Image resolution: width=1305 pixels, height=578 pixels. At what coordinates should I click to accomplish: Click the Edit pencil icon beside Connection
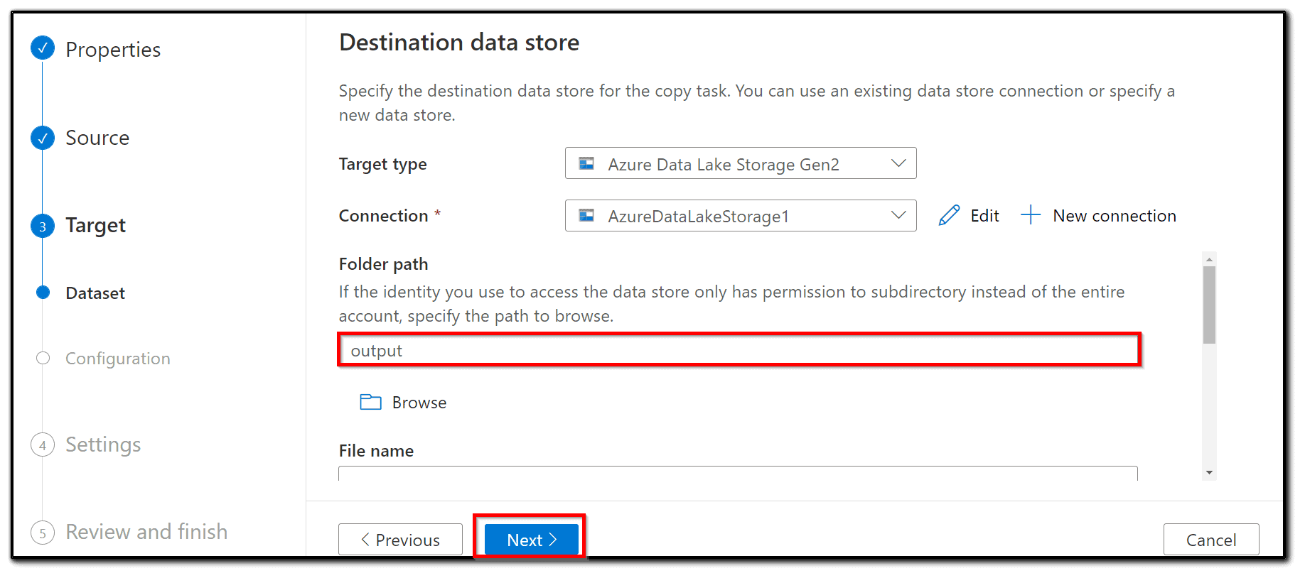point(949,215)
